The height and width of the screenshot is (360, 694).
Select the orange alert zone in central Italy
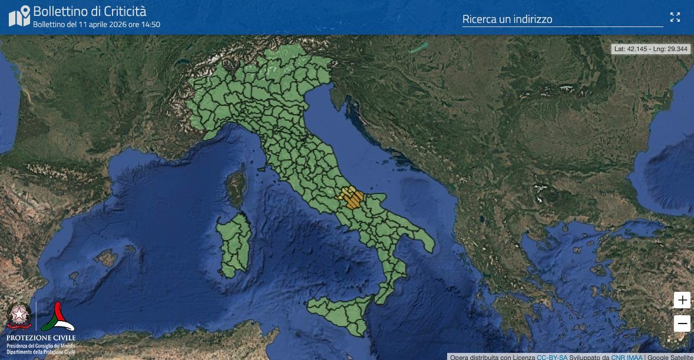(x=352, y=198)
